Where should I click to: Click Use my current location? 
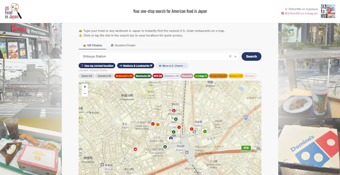(x=97, y=66)
